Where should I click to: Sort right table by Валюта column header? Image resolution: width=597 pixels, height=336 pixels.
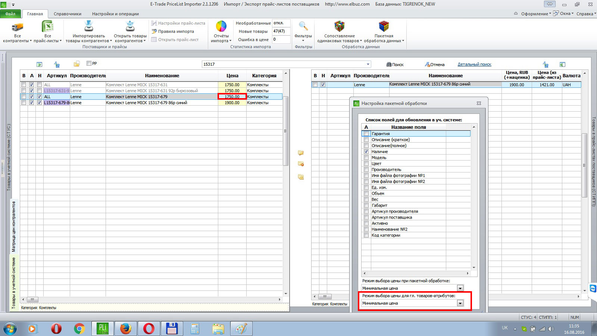[572, 76]
